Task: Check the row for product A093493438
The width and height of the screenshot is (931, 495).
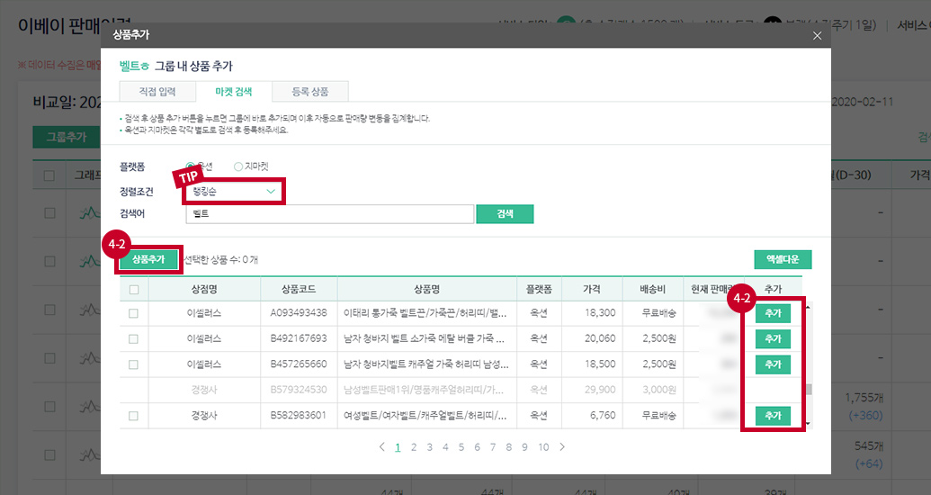Action: pyautogui.click(x=134, y=313)
